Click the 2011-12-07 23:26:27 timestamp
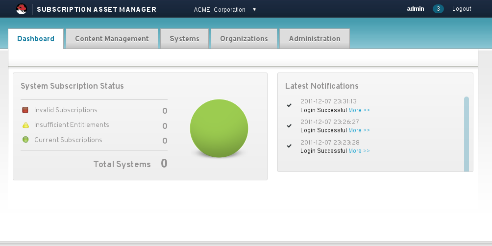The image size is (492, 246). (x=330, y=122)
